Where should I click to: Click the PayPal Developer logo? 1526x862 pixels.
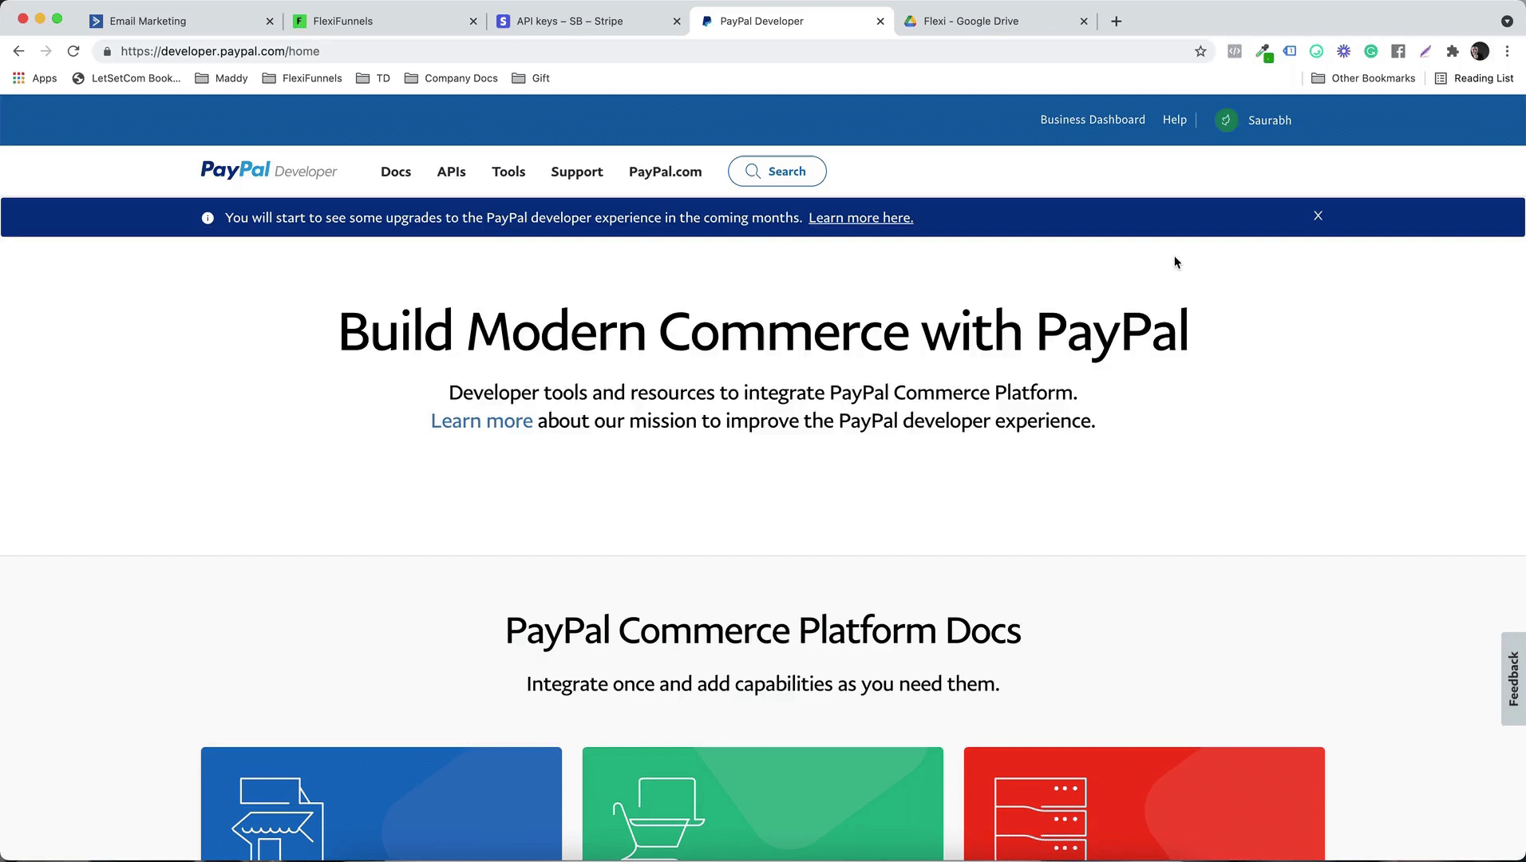[268, 171]
